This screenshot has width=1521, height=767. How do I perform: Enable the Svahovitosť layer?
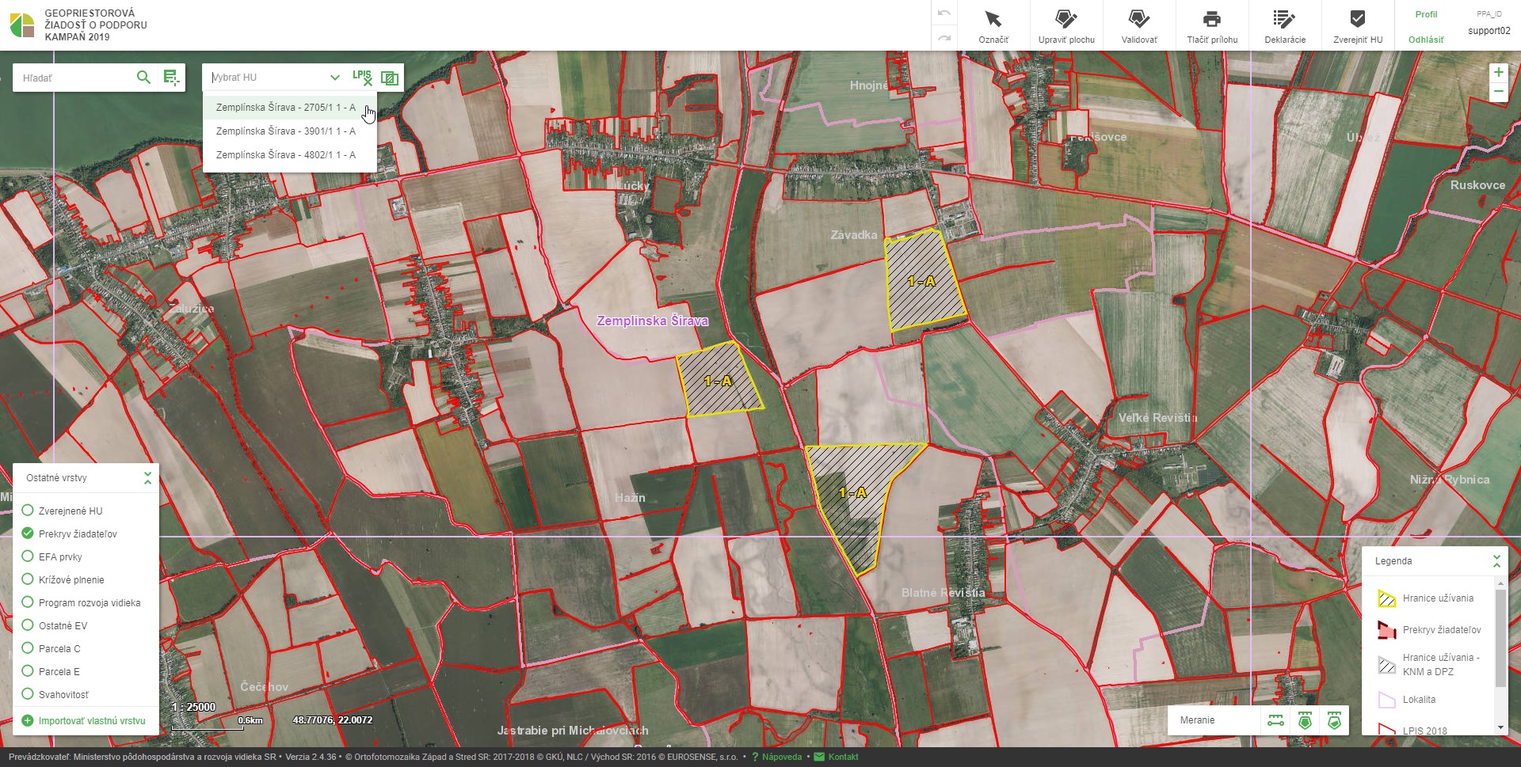28,694
